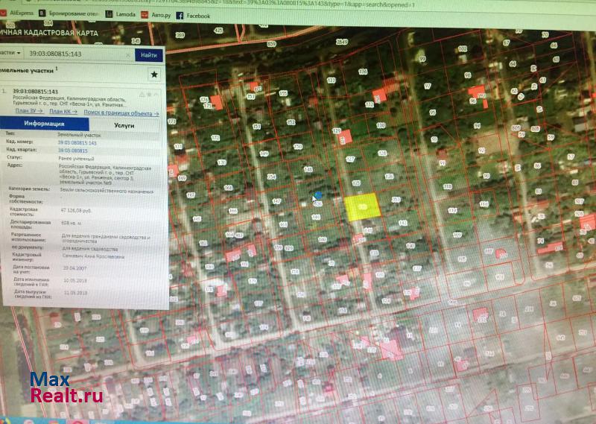This screenshot has height=424, width=596.
Task: Open the Facebook bookmark
Action: [x=194, y=16]
